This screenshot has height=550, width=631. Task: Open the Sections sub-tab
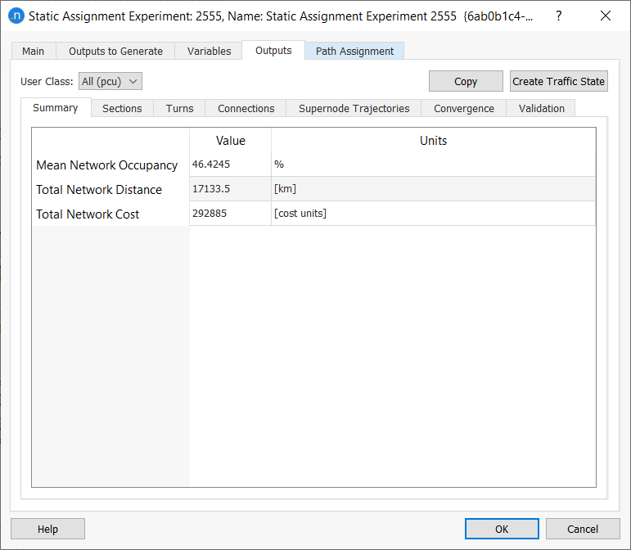pyautogui.click(x=122, y=108)
